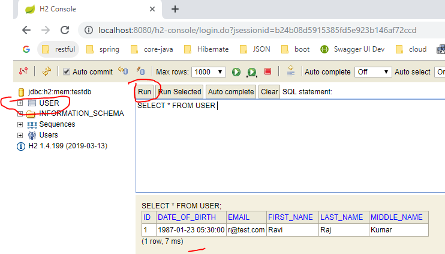Click inside the SQL statement text area
This screenshot has width=445, height=254.
(290, 146)
